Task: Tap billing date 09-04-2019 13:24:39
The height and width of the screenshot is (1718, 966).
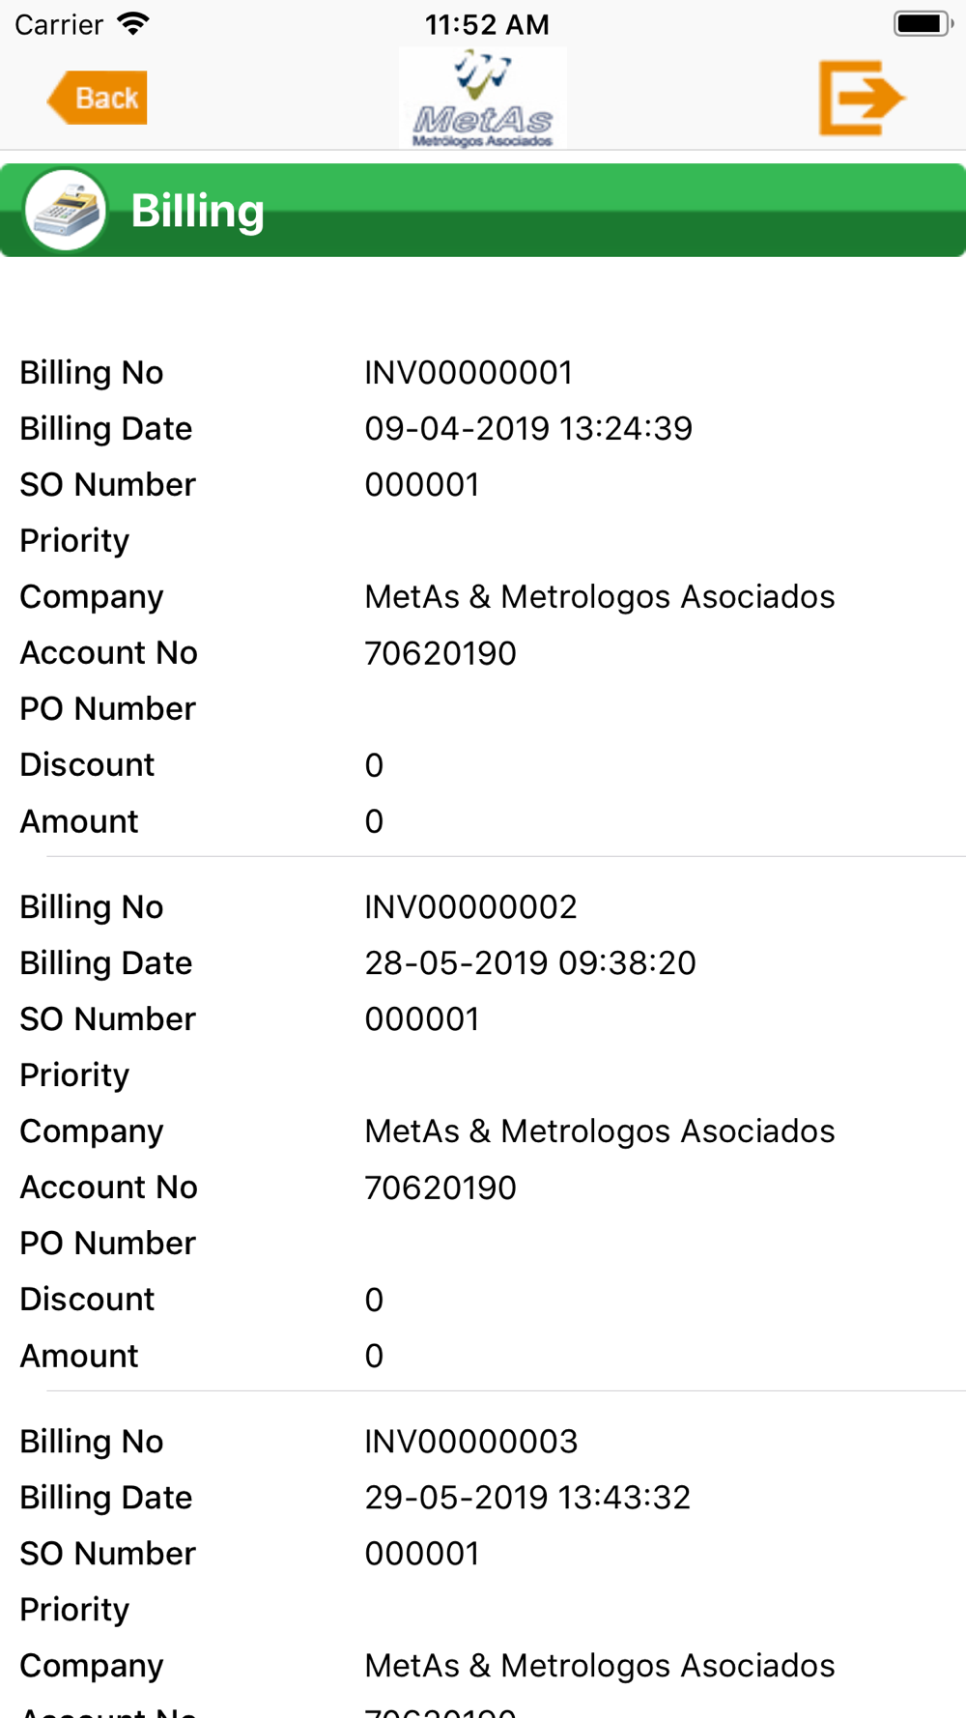Action: 528,429
